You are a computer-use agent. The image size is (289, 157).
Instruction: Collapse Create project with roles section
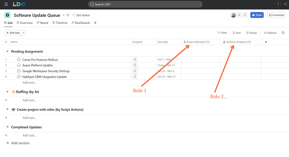tap(8, 109)
